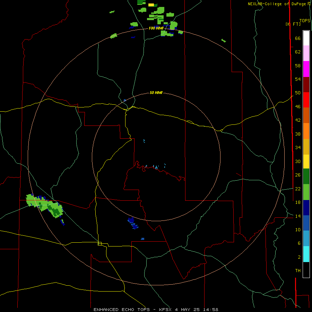Click the [K FT] units label
The height and width of the screenshot is (312, 312).
click(x=293, y=24)
